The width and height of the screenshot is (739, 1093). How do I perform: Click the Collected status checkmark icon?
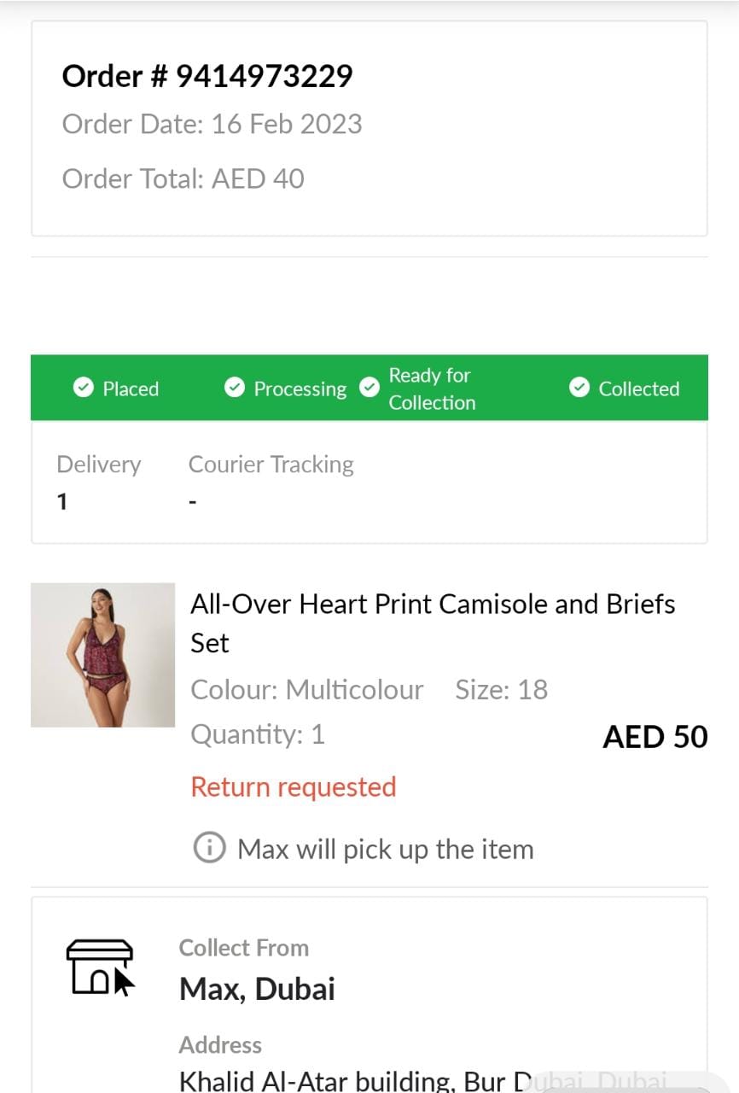pyautogui.click(x=579, y=389)
